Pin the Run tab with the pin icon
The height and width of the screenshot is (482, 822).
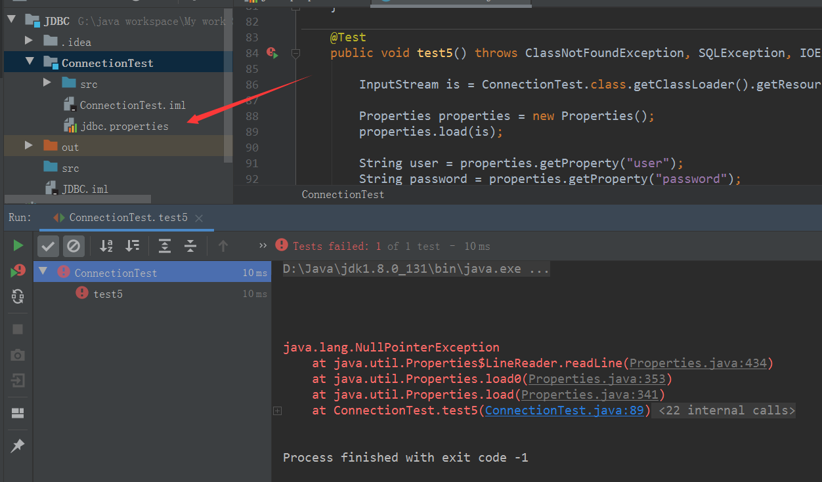pos(18,446)
